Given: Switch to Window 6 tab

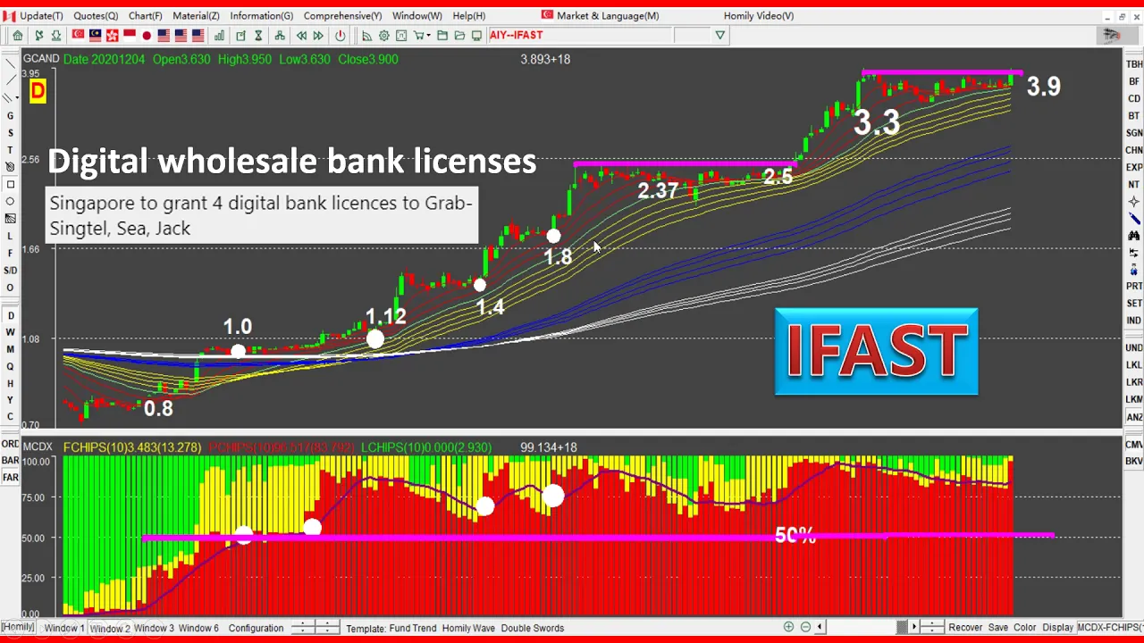Looking at the screenshot, I should point(198,628).
